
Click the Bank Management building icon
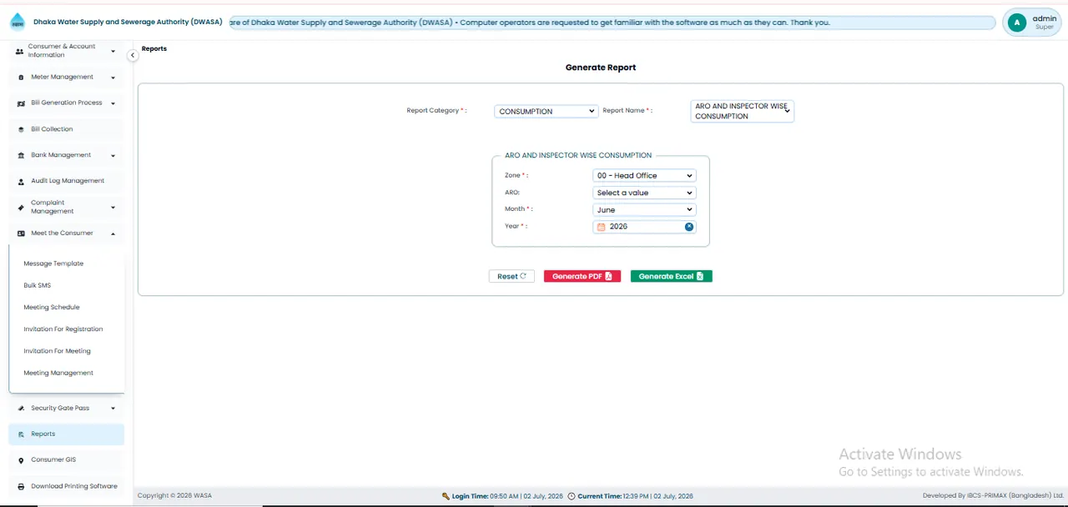coord(21,155)
